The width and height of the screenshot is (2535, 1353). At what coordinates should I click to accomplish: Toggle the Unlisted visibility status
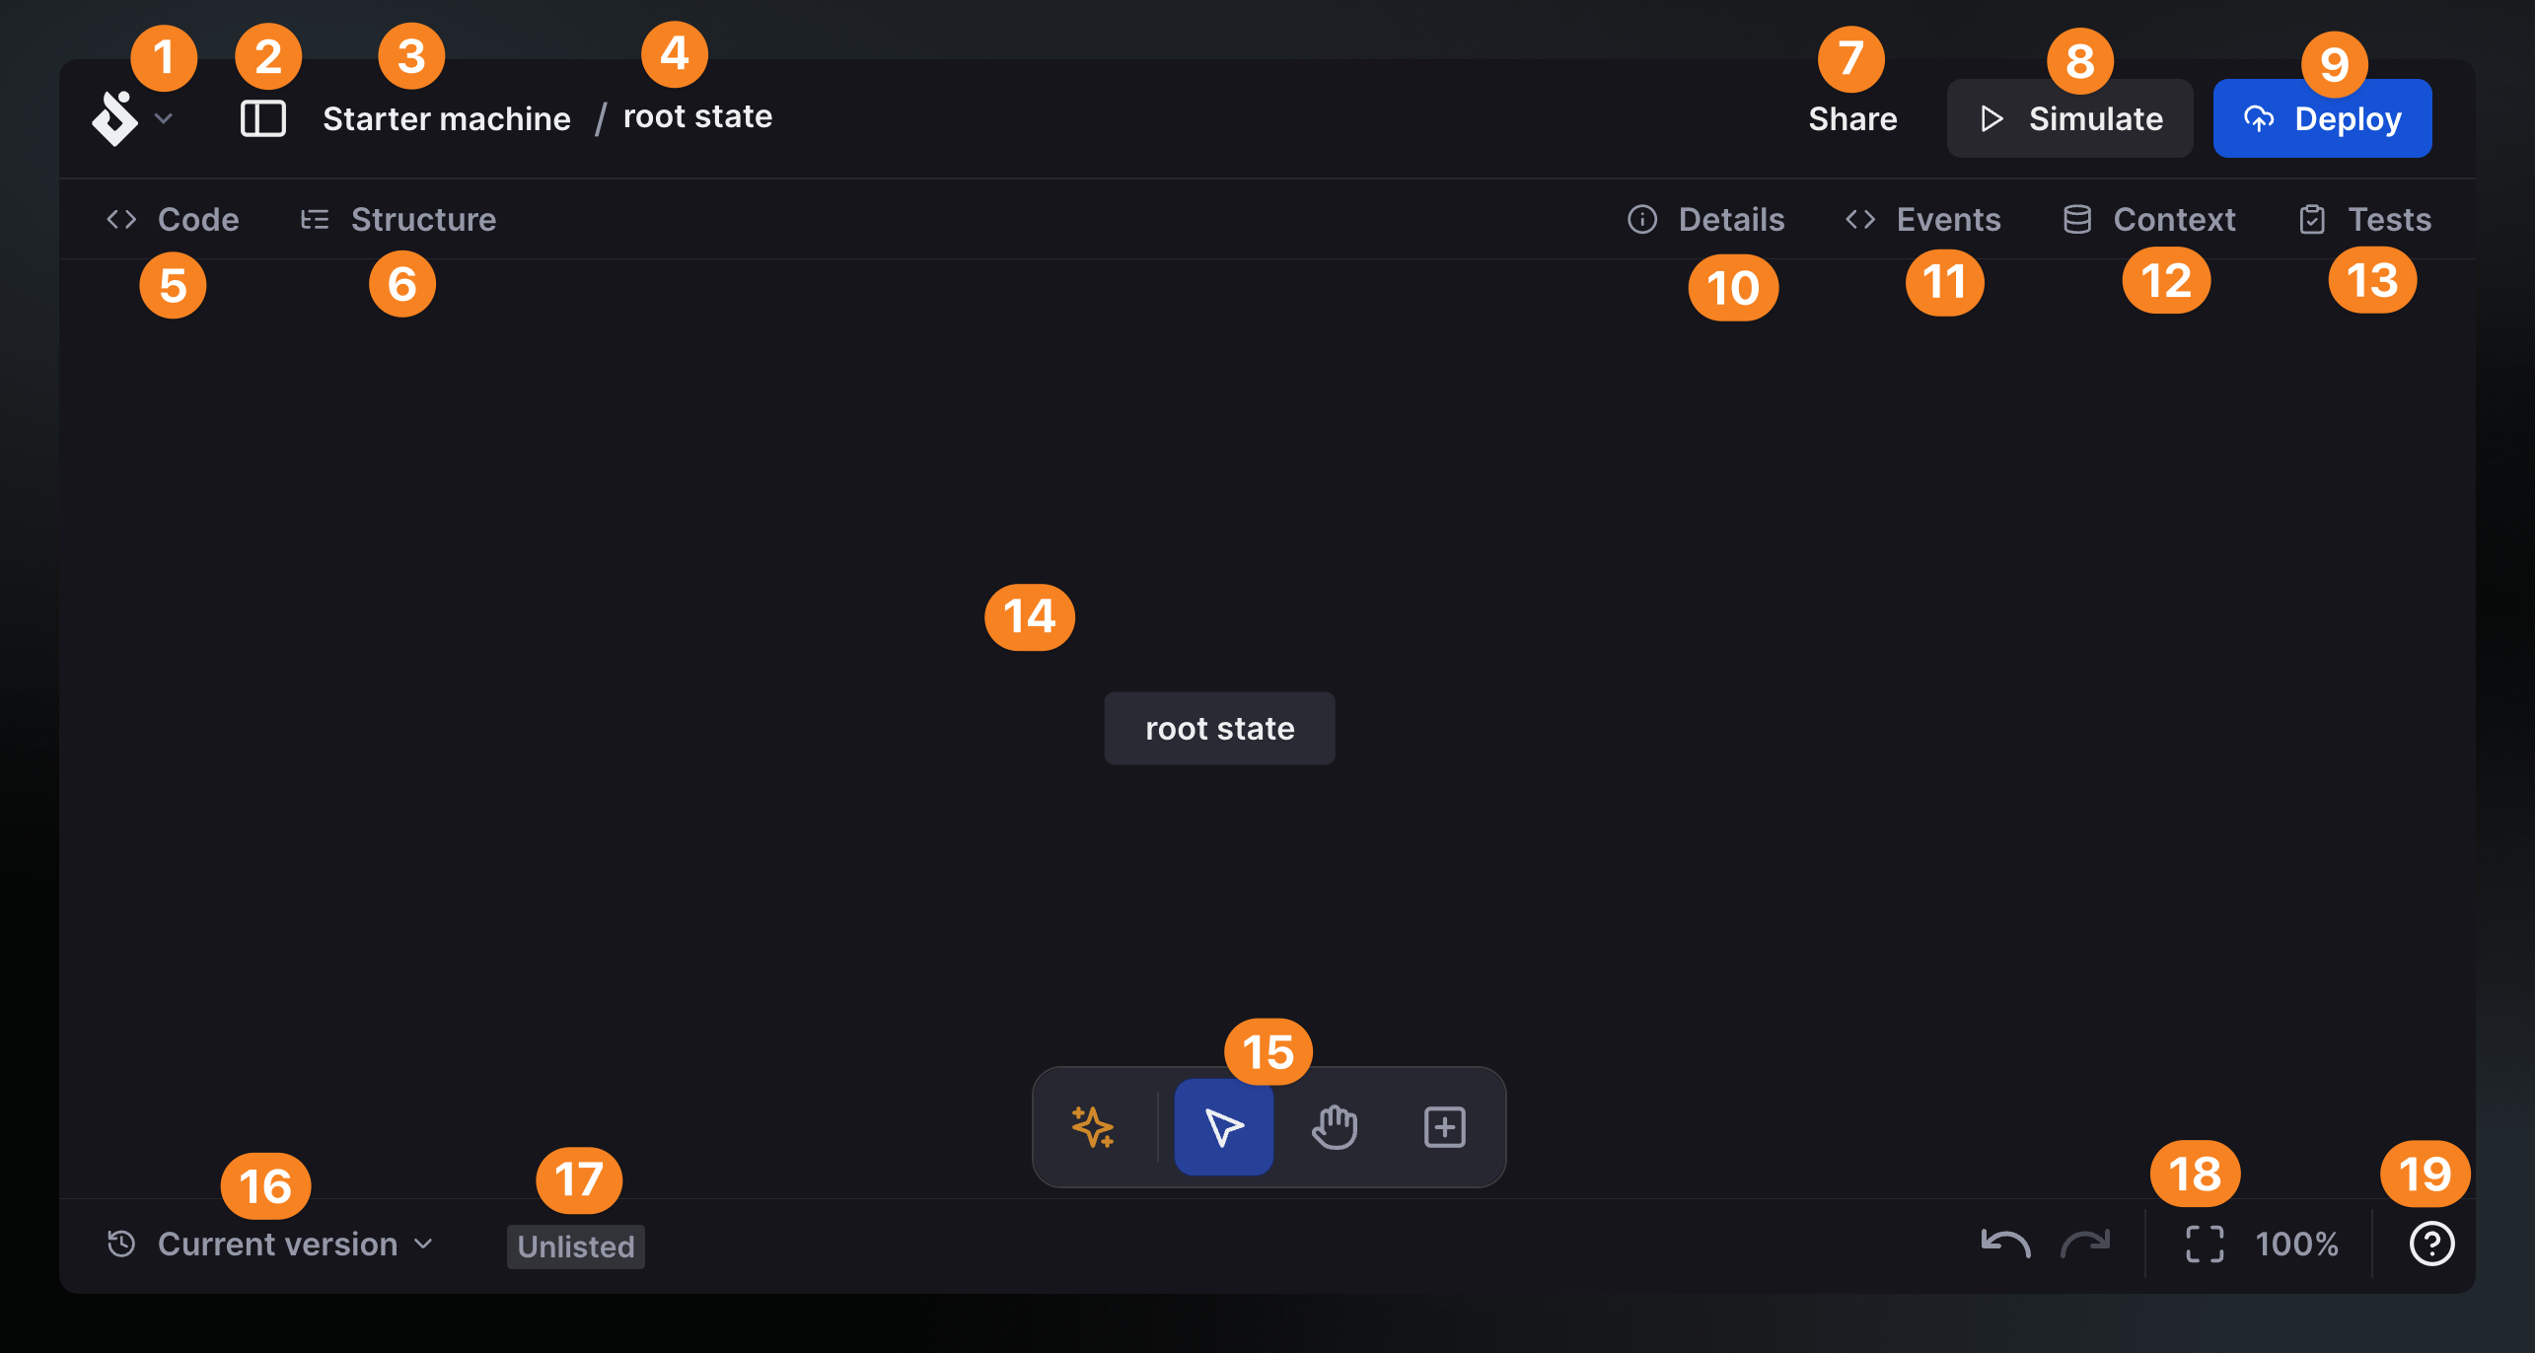pyautogui.click(x=575, y=1246)
